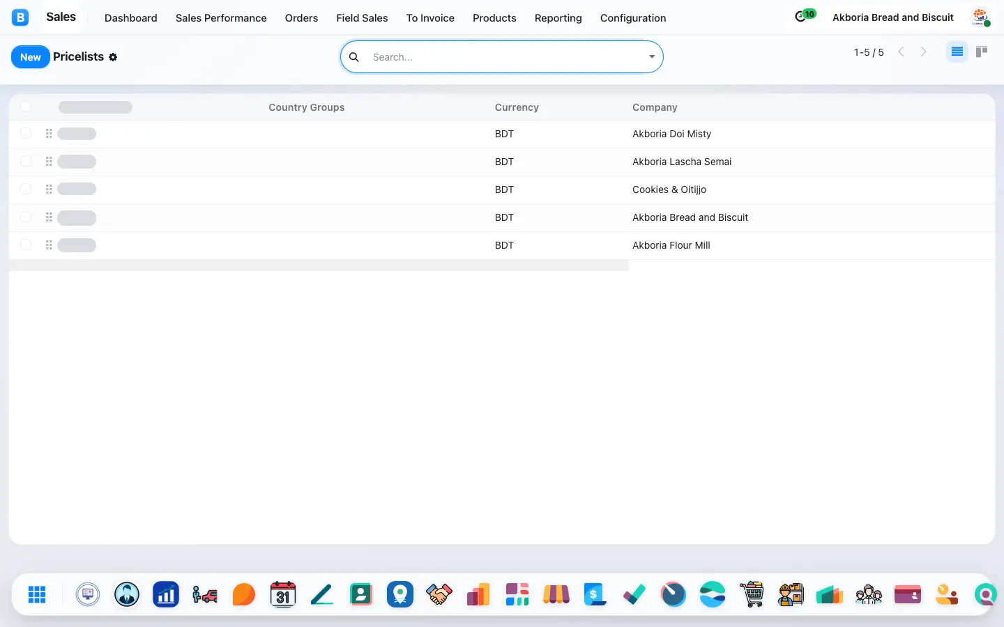Open the activities clock with badge 10

(805, 16)
